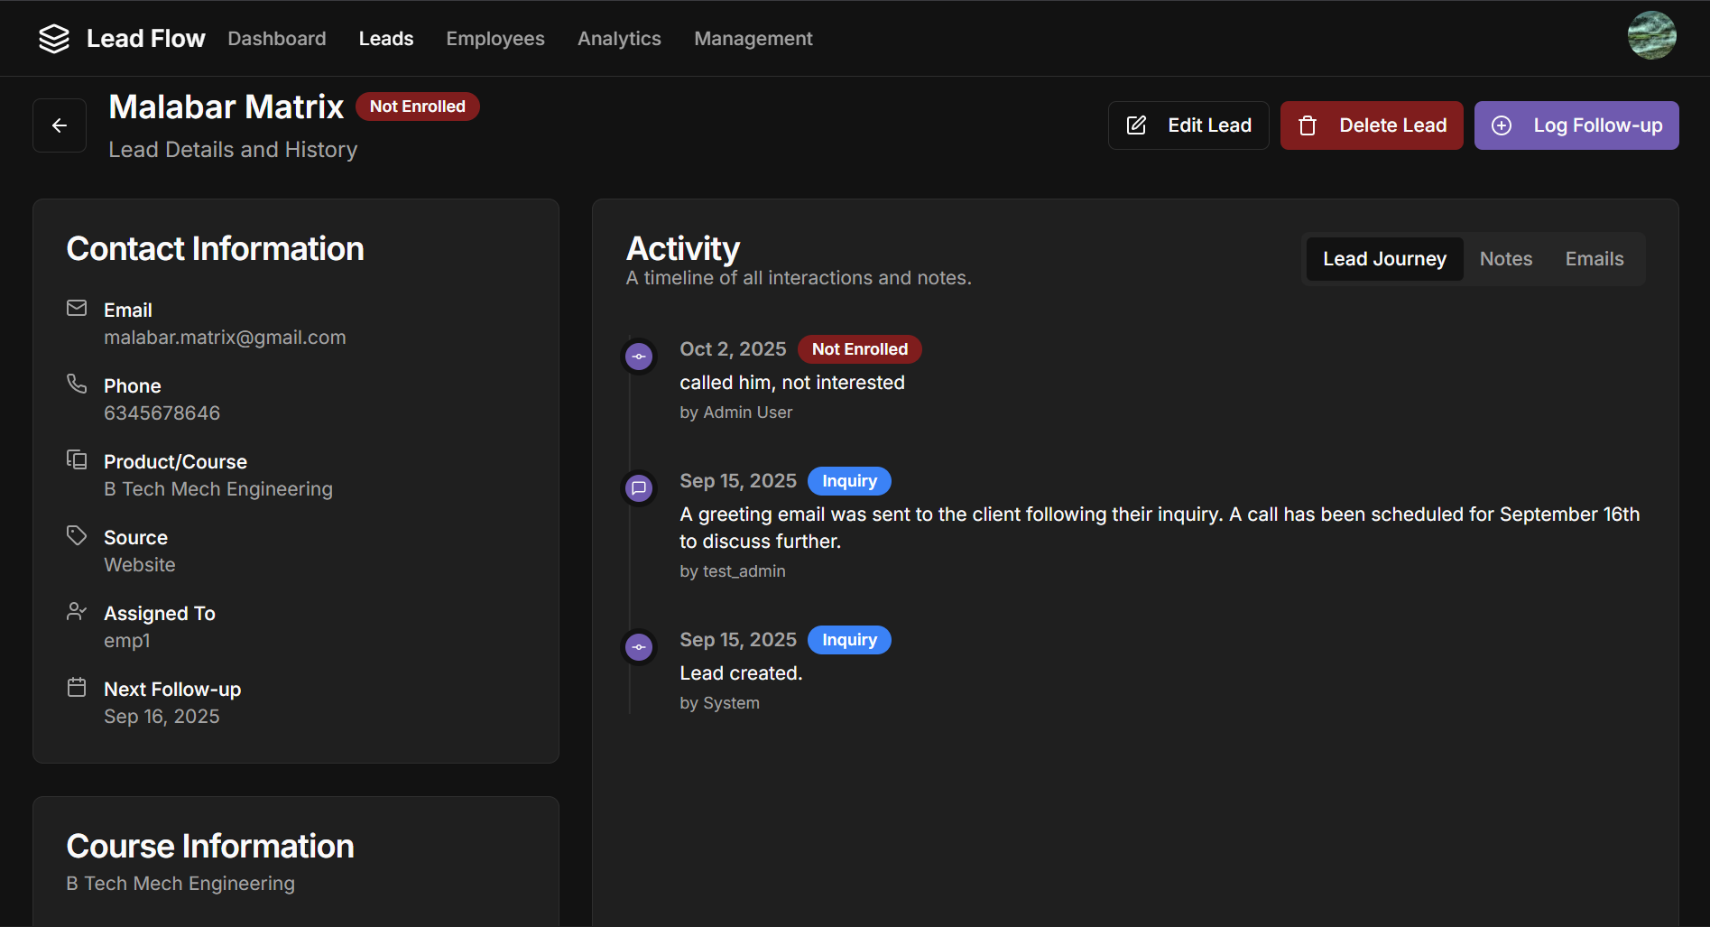Viewport: 1710px width, 927px height.
Task: Click Log Follow-up to add an entry
Action: tap(1576, 125)
